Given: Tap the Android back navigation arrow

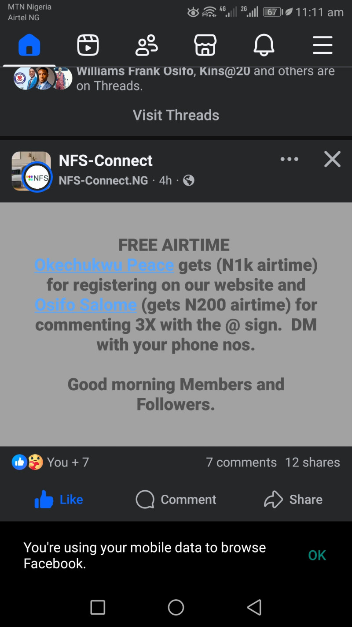Looking at the screenshot, I should coord(254,607).
